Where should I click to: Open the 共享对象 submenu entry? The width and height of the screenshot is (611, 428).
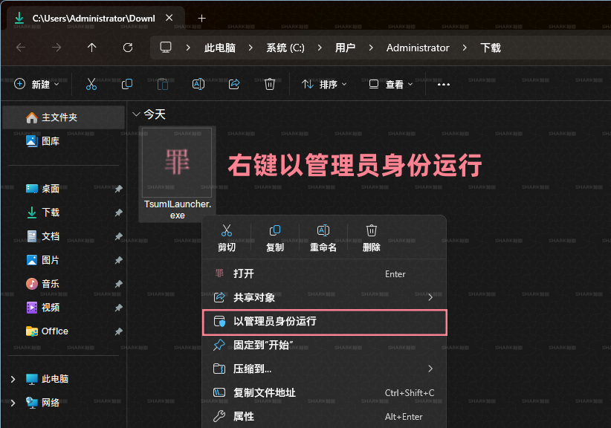click(324, 297)
